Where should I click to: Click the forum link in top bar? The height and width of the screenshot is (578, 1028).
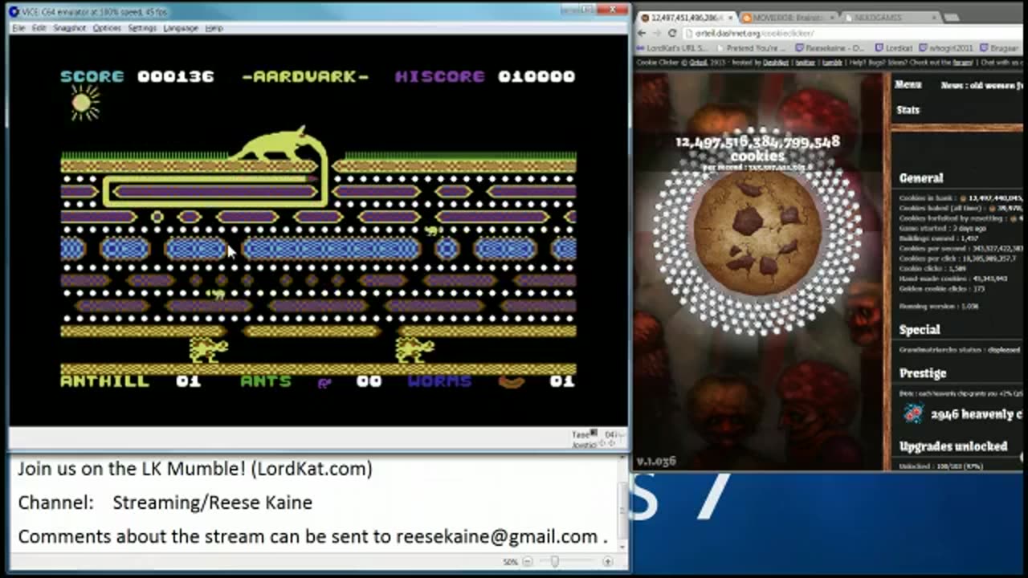click(964, 62)
